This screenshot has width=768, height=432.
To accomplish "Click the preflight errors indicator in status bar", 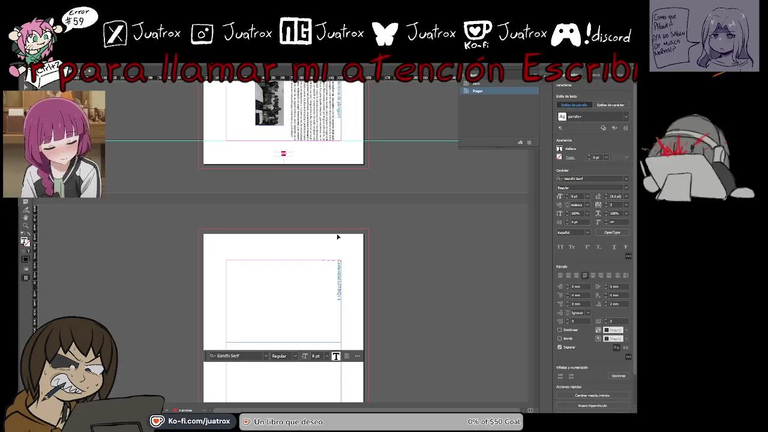I will pyautogui.click(x=182, y=410).
